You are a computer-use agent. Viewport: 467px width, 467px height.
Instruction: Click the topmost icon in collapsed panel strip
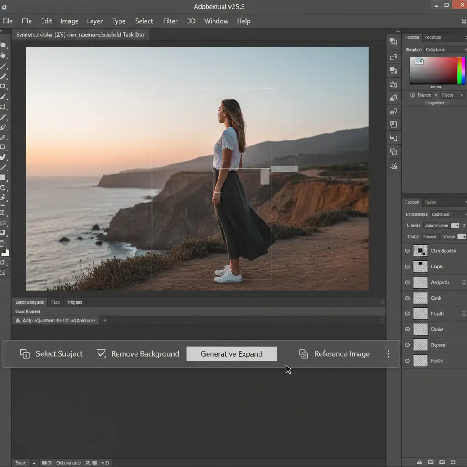point(393,42)
